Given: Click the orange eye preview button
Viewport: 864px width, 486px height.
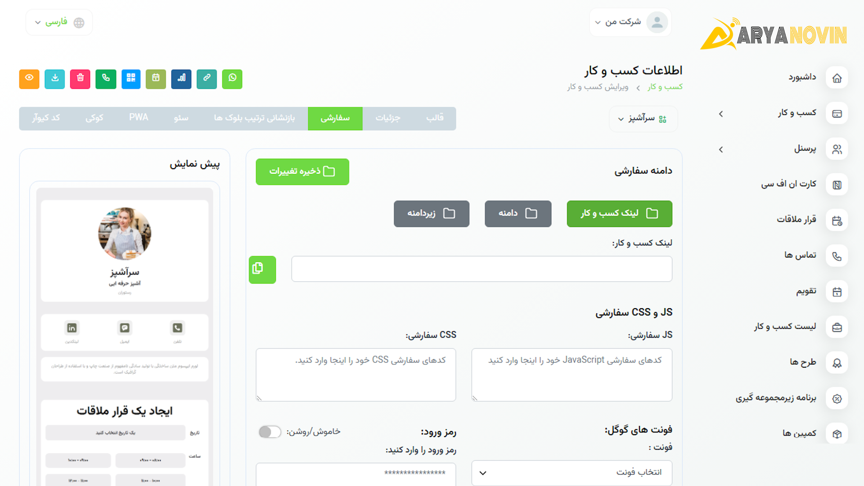Looking at the screenshot, I should coord(29,79).
